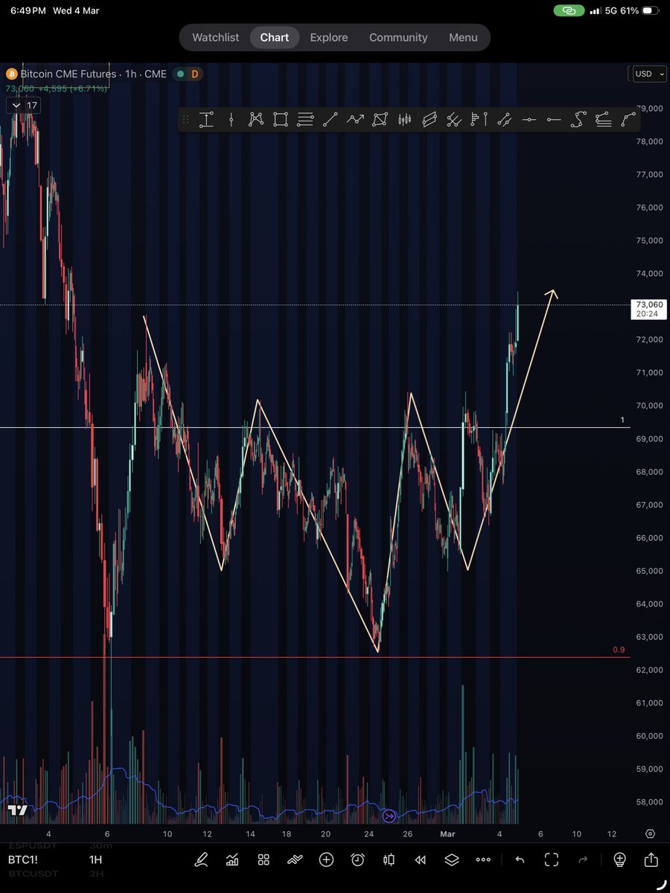Select the polyline path tool

click(x=355, y=119)
